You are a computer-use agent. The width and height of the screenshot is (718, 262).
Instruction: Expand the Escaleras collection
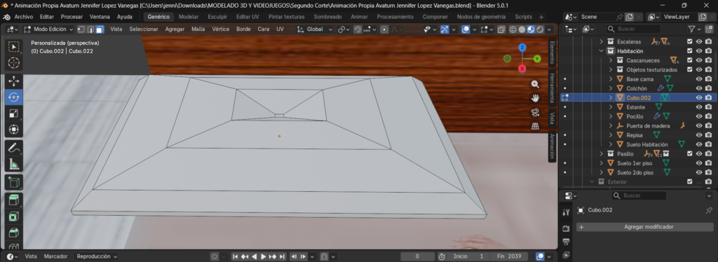(x=601, y=41)
